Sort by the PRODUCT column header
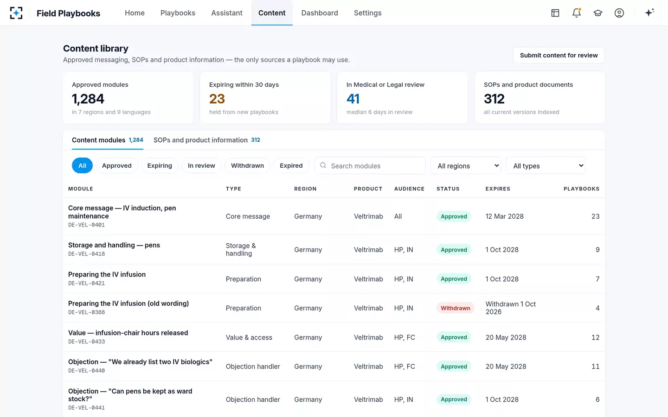The height and width of the screenshot is (417, 668). pos(368,189)
